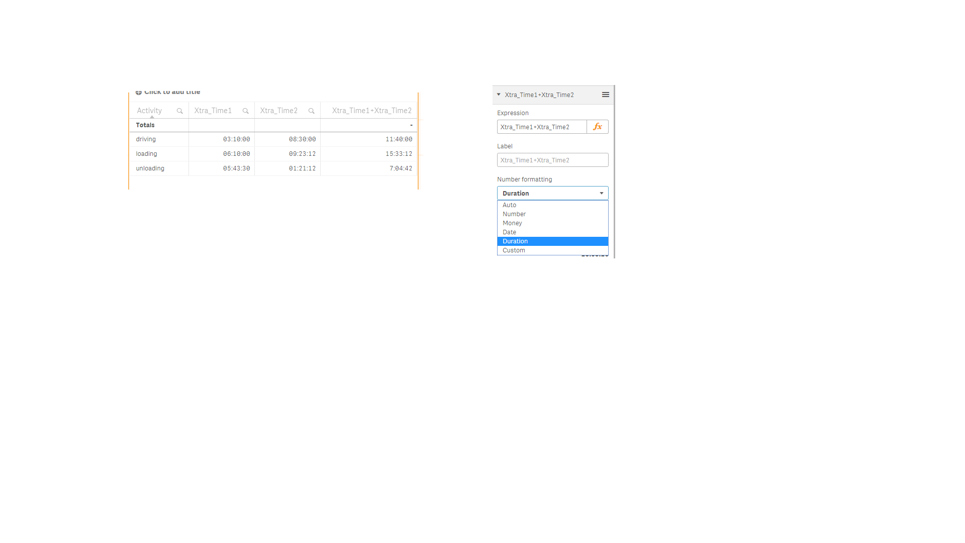Pick Custom formatting option
This screenshot has width=965, height=543.
tap(514, 250)
